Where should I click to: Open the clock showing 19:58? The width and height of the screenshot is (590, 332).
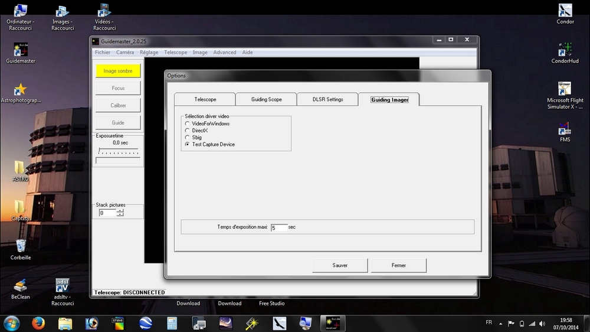point(566,323)
